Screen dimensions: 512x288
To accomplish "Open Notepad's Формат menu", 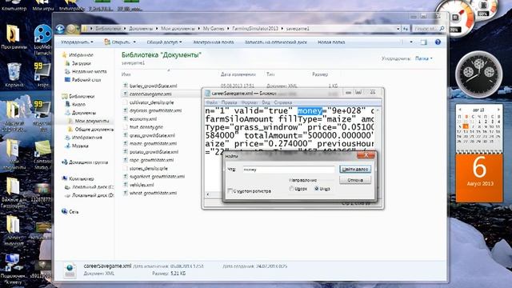I will point(249,102).
